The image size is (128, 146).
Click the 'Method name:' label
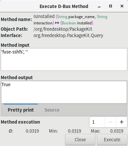(x=16, y=19)
